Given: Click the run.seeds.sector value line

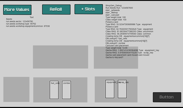Looking at the screenshot, I should [19, 22].
